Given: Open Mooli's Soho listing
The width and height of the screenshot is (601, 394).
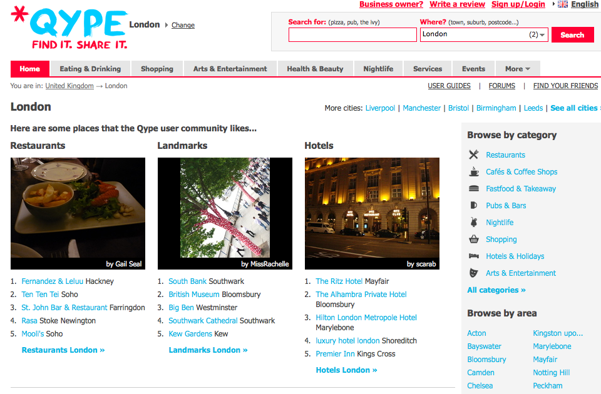Looking at the screenshot, I should 33,334.
